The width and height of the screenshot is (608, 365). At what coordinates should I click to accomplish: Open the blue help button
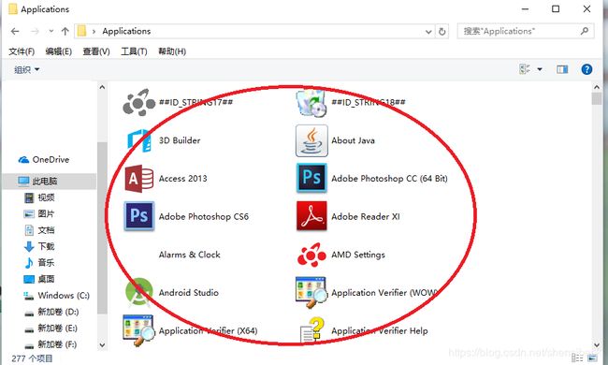click(x=586, y=69)
